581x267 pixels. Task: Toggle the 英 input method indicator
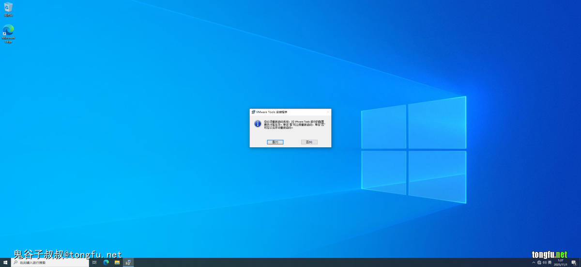(550, 263)
